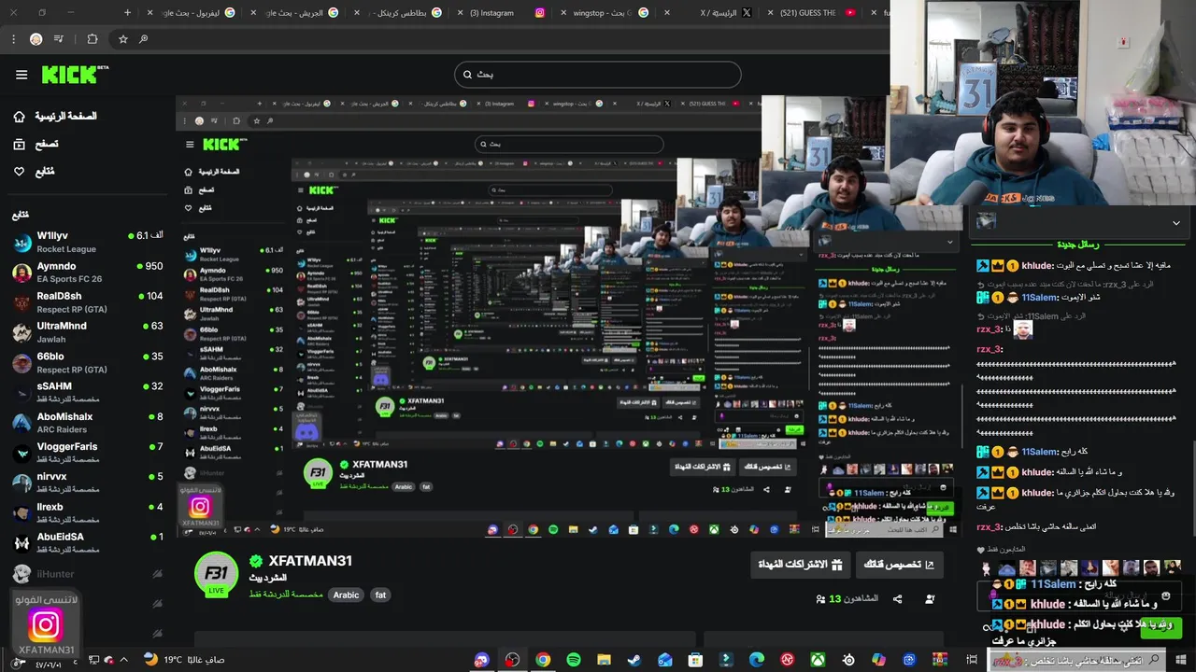This screenshot has height=672, width=1196.
Task: Click rzx_3 avatar image in chat
Action: pyautogui.click(x=1023, y=329)
